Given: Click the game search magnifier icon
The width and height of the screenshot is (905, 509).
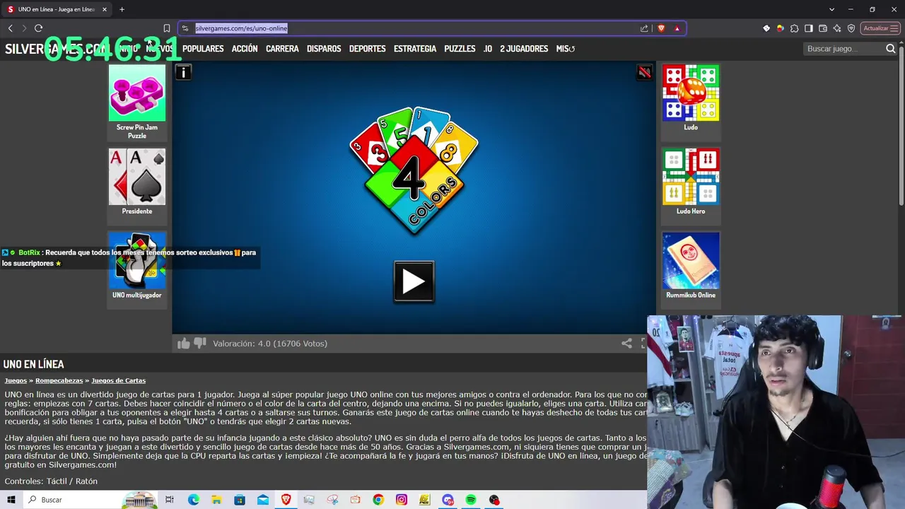Looking at the screenshot, I should (x=891, y=49).
